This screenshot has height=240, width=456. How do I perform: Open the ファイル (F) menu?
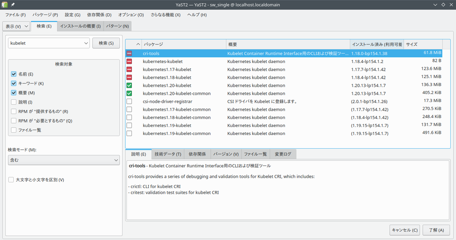[16, 15]
